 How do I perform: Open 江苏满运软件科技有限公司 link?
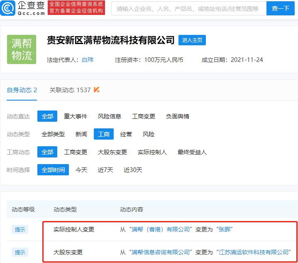point(254,252)
